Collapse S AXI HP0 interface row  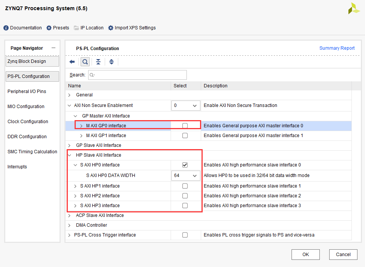[x=75, y=165]
